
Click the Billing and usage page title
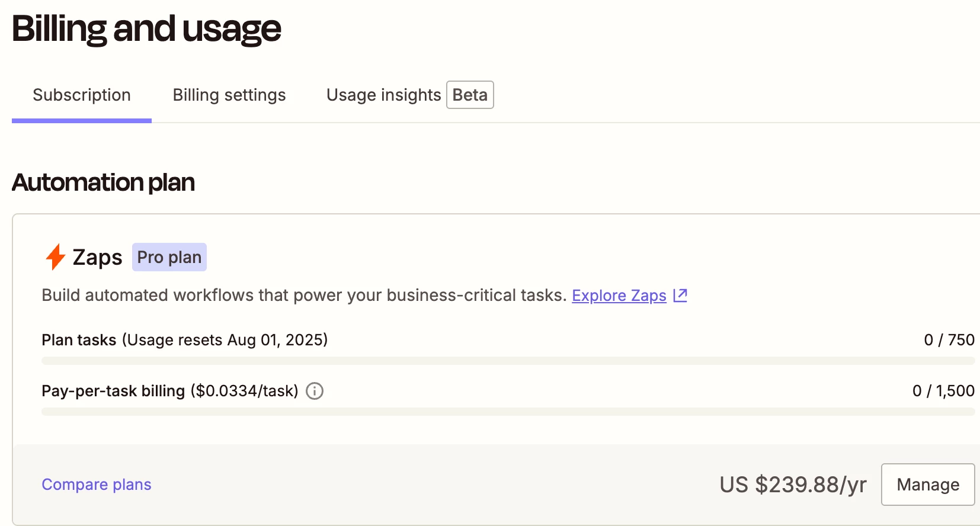[x=146, y=30]
